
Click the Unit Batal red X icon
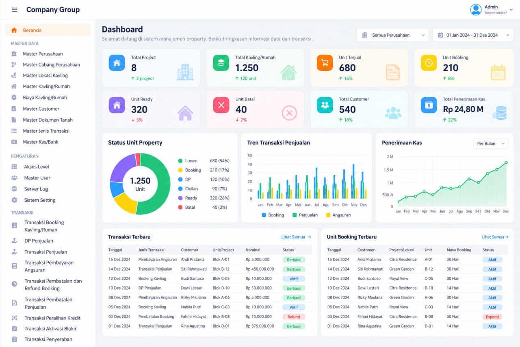pos(221,105)
